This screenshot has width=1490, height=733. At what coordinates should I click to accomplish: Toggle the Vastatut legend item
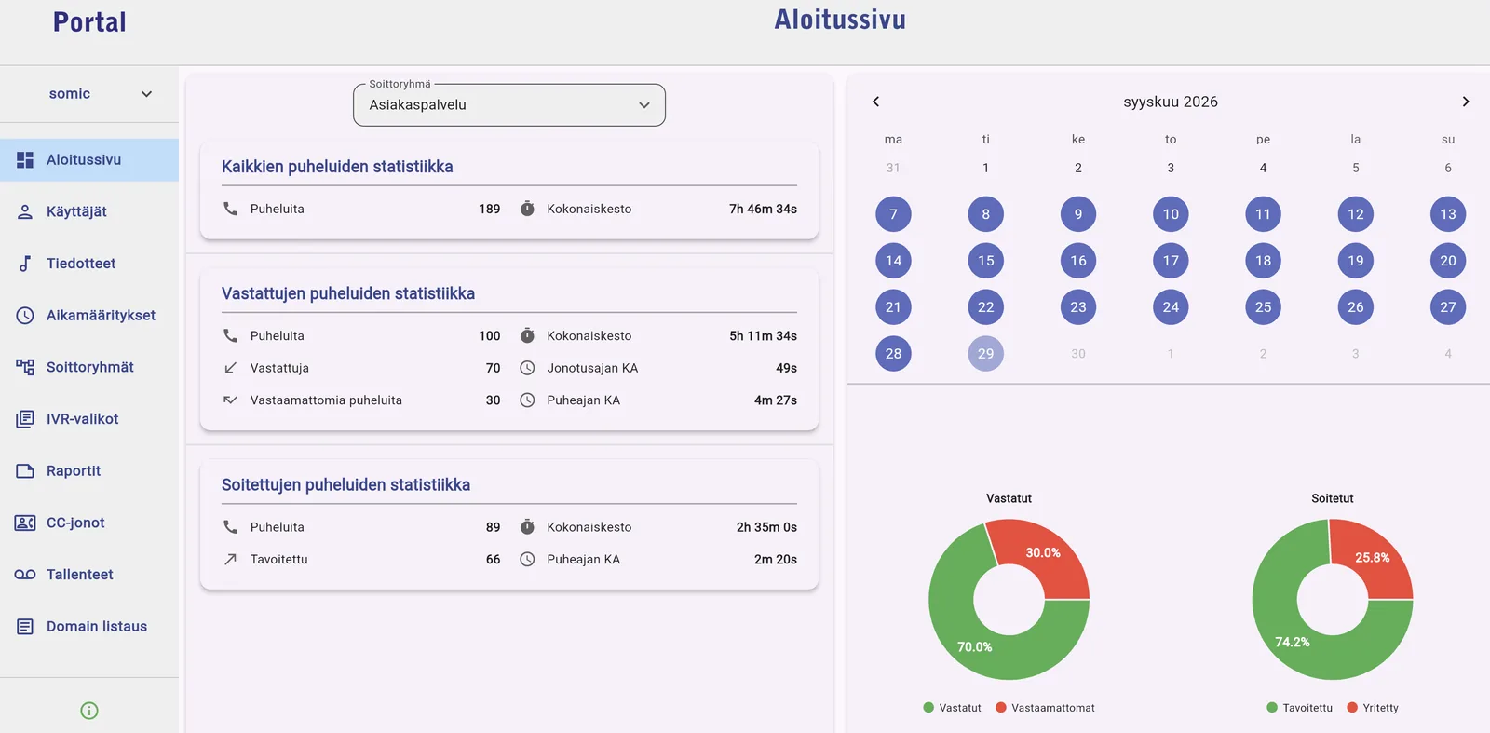(x=952, y=708)
